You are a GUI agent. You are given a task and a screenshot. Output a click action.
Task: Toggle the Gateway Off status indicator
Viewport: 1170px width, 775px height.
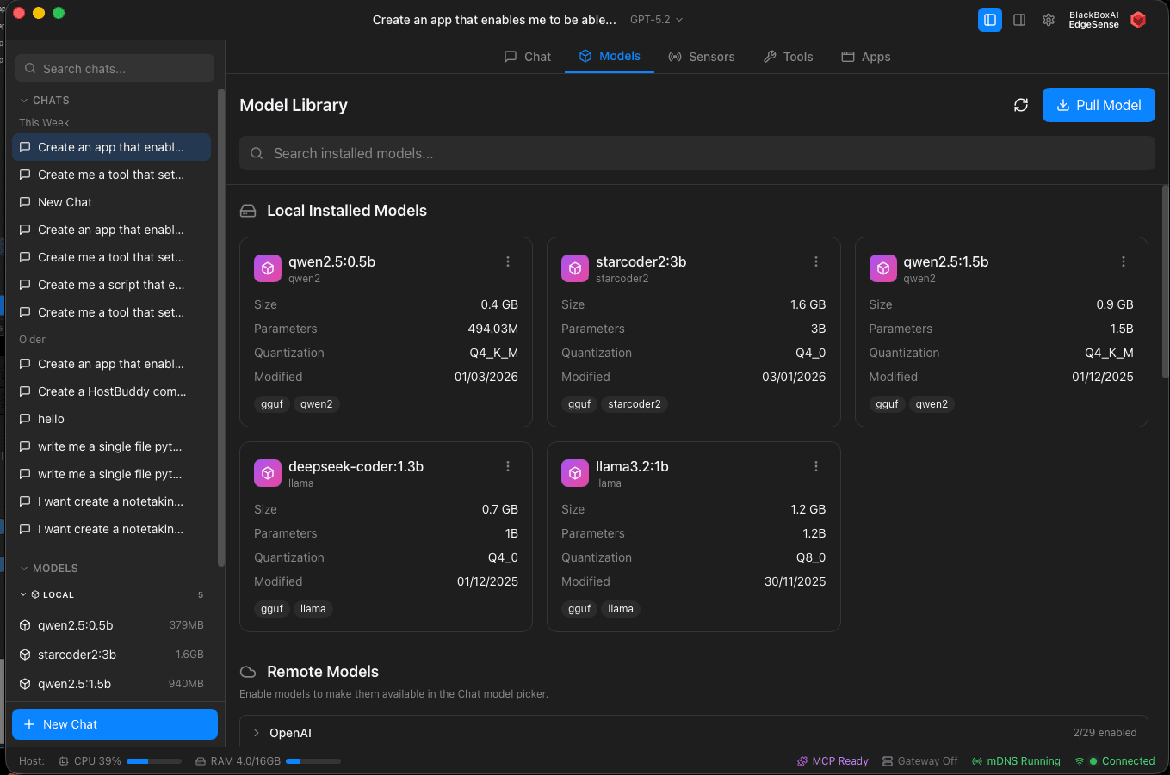pyautogui.click(x=919, y=761)
